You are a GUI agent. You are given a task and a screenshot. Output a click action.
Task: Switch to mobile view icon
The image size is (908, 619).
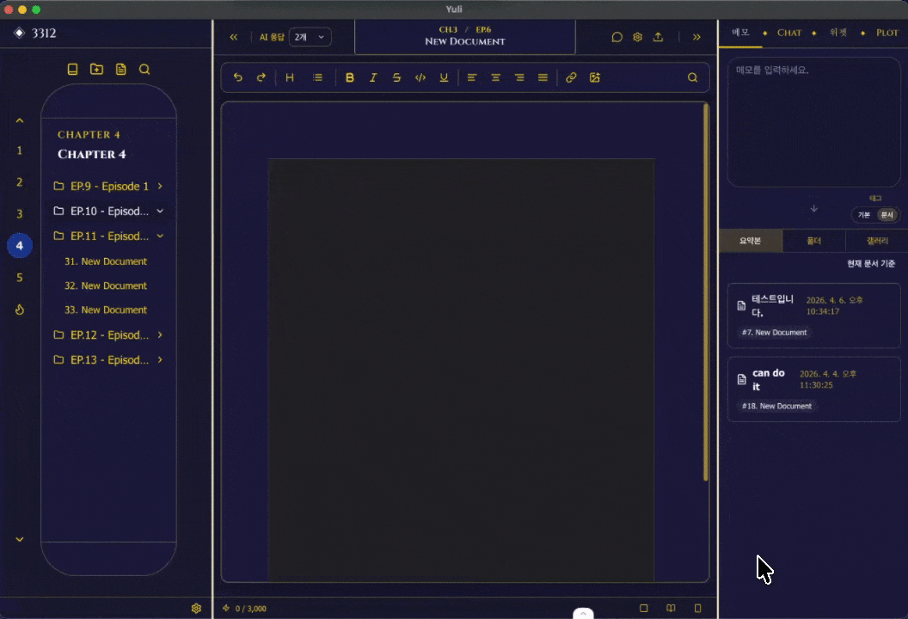pos(698,608)
